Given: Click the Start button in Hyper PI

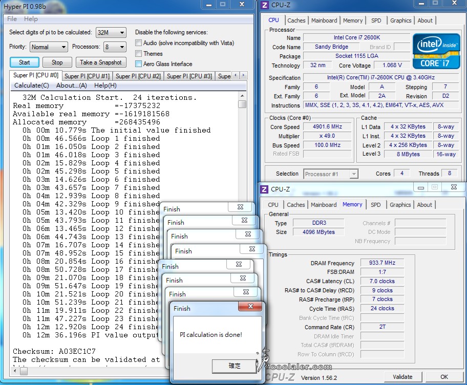Looking at the screenshot, I should click(x=25, y=62).
